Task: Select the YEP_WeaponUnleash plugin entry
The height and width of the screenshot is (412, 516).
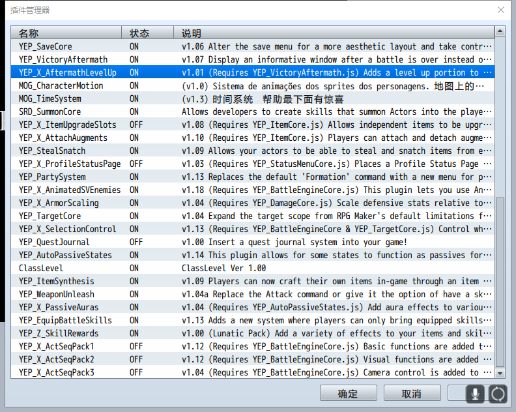Action: click(x=252, y=294)
